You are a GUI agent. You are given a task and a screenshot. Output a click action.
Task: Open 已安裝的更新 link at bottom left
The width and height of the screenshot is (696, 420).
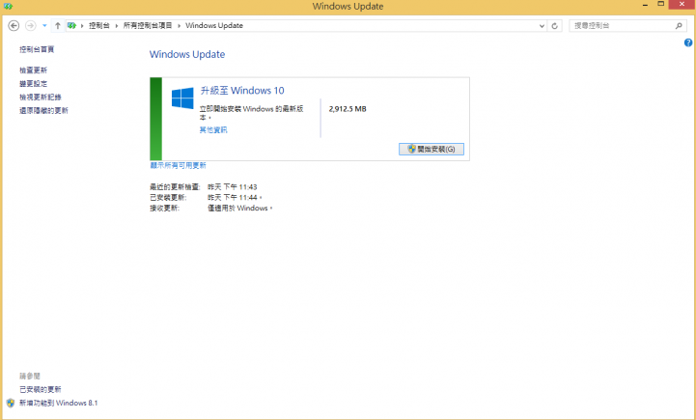(x=40, y=389)
